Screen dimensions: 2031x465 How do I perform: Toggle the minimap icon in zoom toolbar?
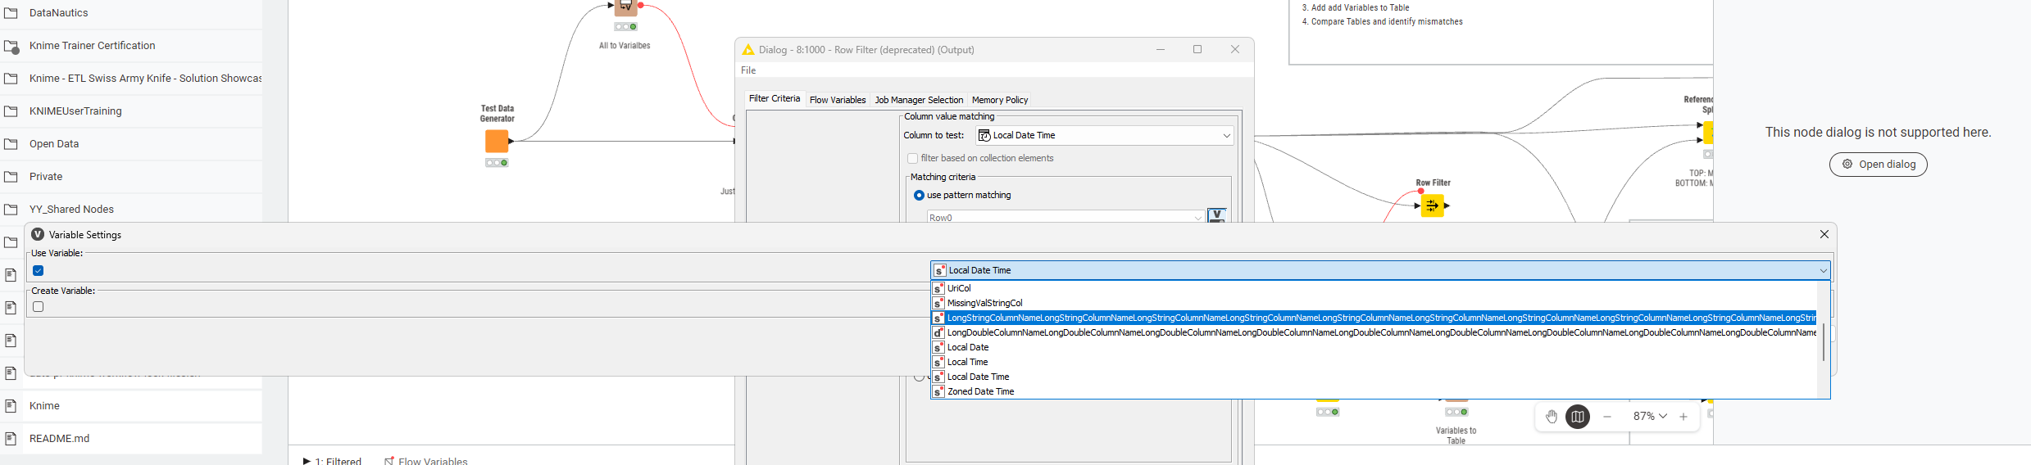coord(1578,417)
